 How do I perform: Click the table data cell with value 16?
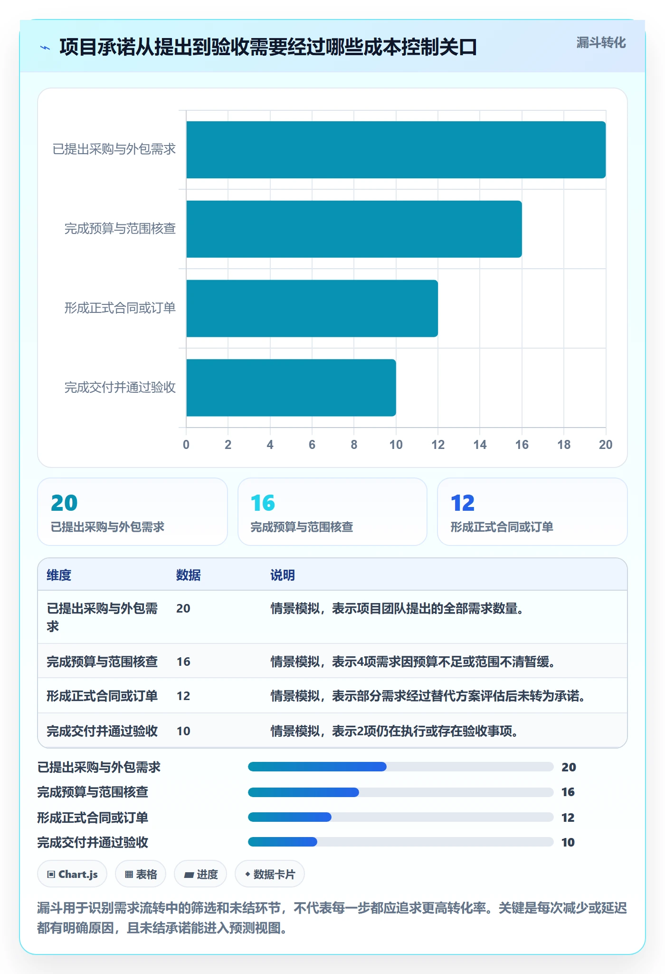click(x=183, y=662)
